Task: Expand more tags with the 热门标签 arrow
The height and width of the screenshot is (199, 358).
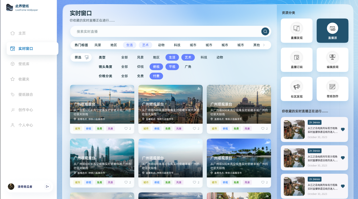Action: point(264,45)
